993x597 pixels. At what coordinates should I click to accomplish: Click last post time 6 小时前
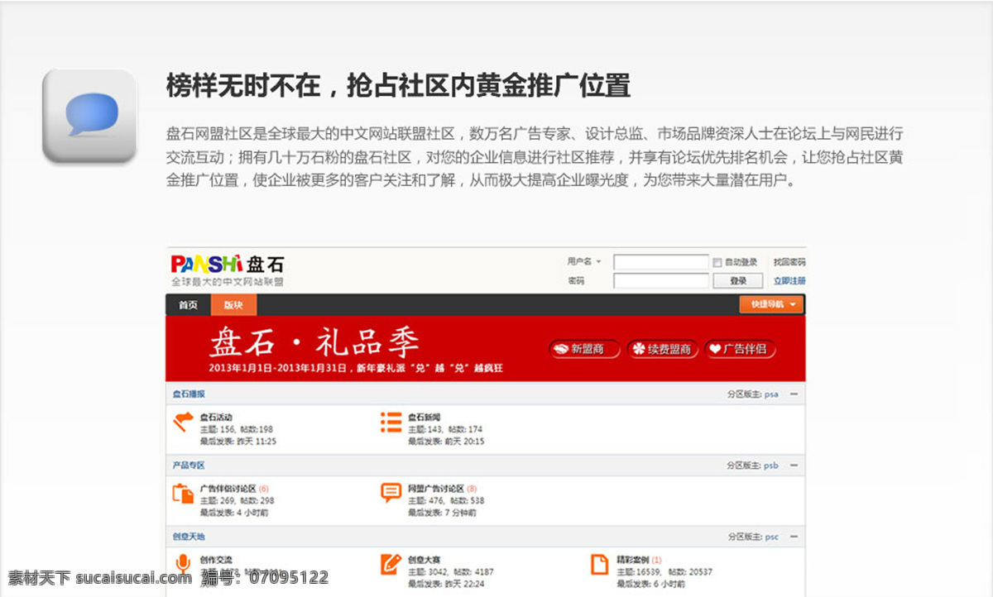[669, 584]
